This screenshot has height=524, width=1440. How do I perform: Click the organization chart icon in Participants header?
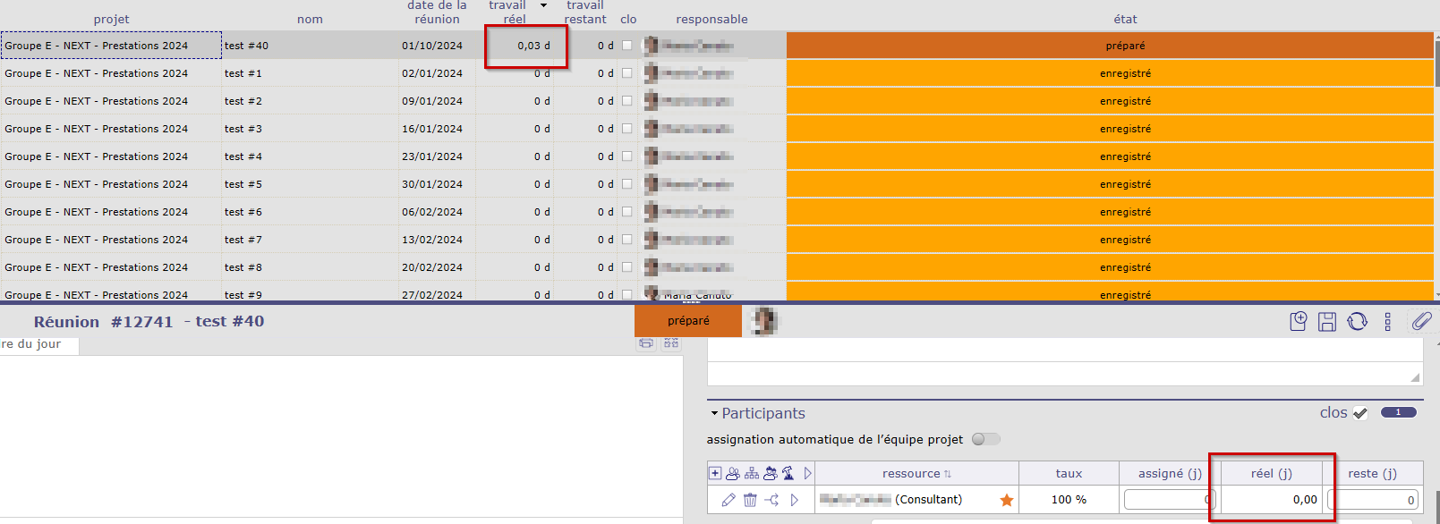coord(752,473)
